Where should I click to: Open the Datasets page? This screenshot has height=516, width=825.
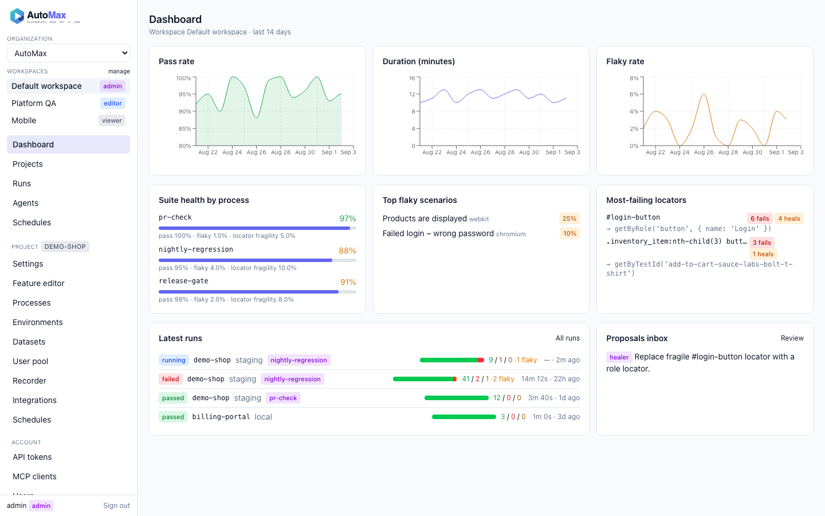[x=68, y=342]
